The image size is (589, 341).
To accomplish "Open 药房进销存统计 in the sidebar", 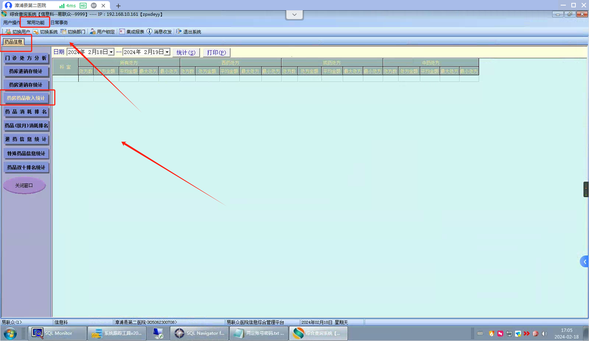I will (26, 85).
